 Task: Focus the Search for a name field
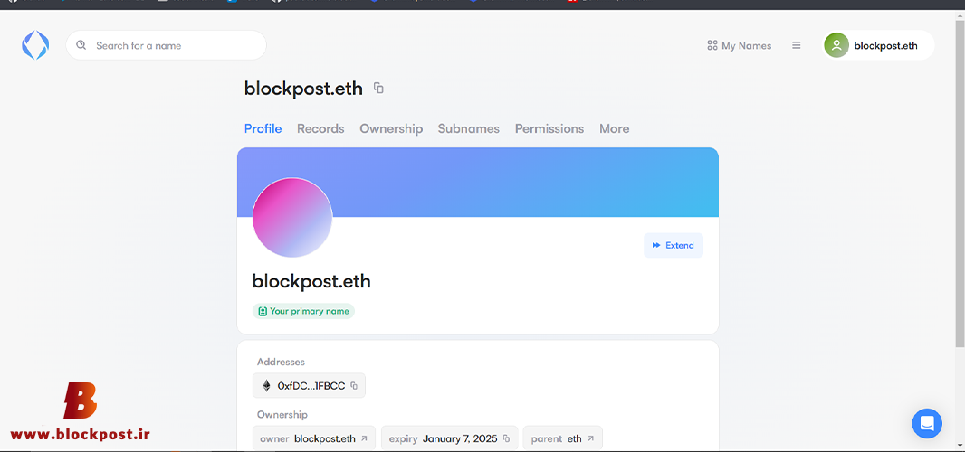(x=167, y=45)
